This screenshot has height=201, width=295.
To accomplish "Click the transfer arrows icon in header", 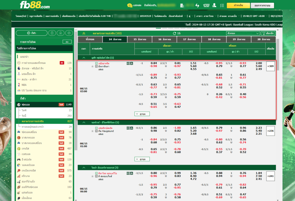I will 197,5.
